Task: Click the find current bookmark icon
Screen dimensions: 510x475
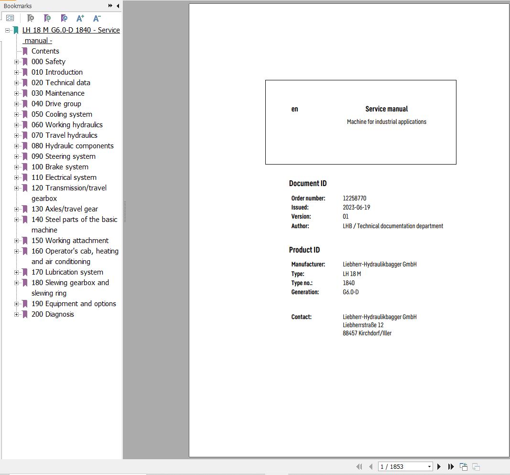Action: 64,18
